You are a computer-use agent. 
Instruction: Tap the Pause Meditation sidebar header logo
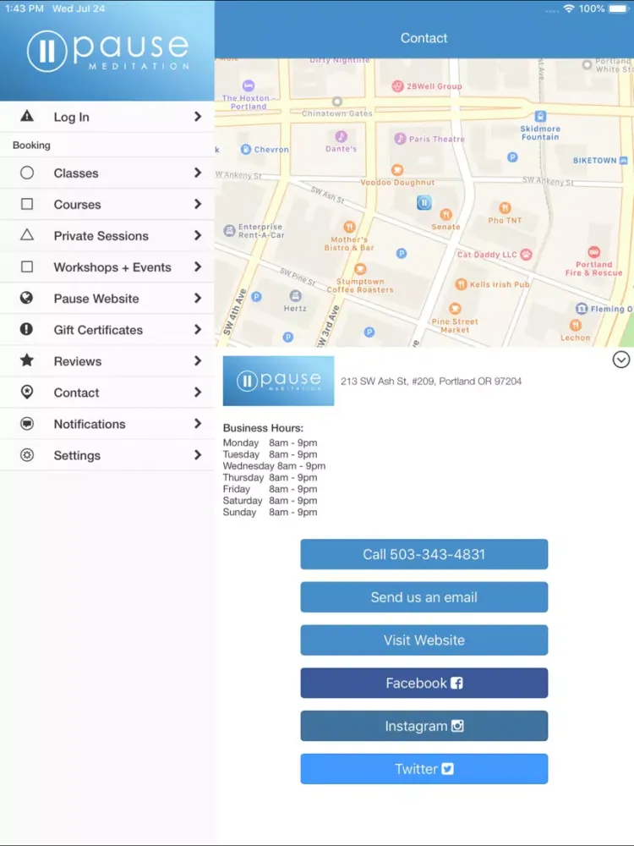(x=108, y=51)
